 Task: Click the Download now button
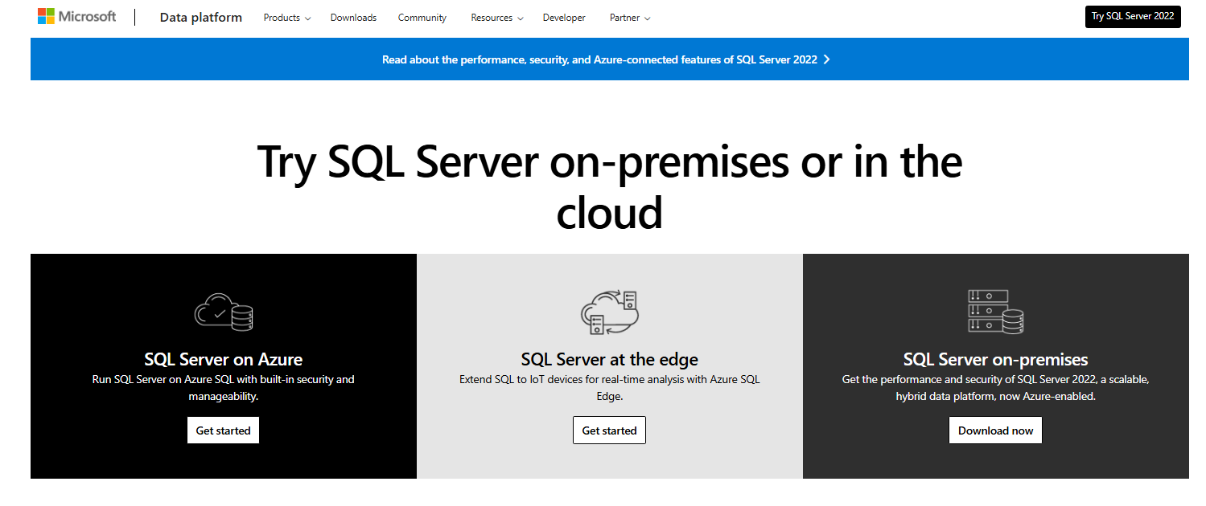(995, 431)
